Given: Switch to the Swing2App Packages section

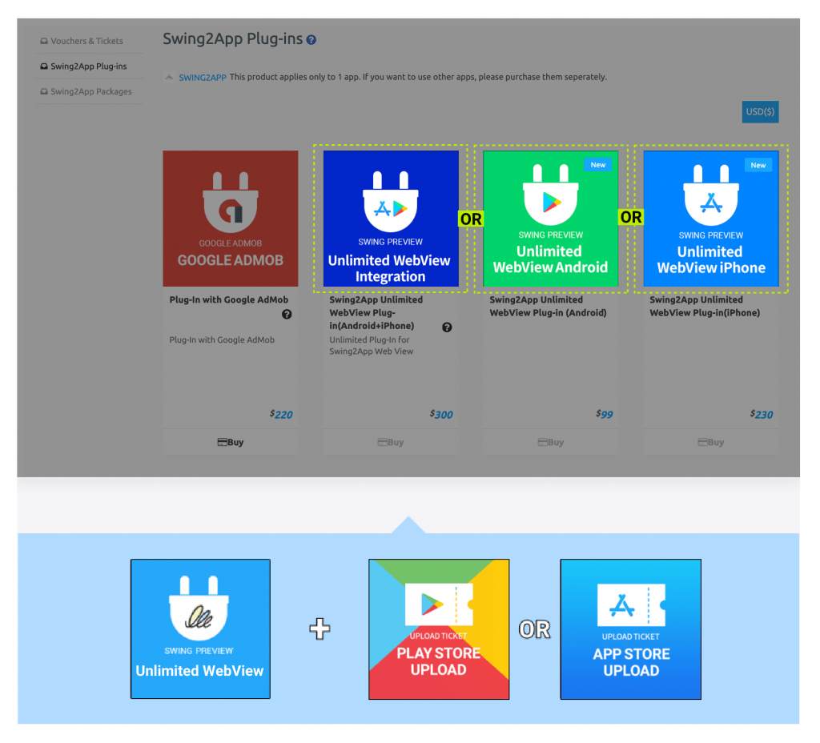Looking at the screenshot, I should coord(86,91).
